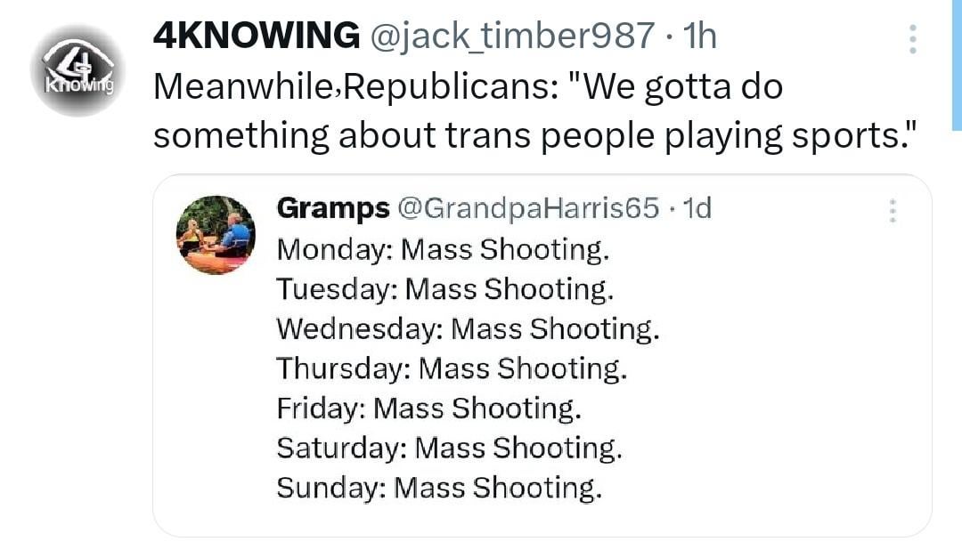Click the "Saturday: Mass Shooting." line

pos(449,447)
